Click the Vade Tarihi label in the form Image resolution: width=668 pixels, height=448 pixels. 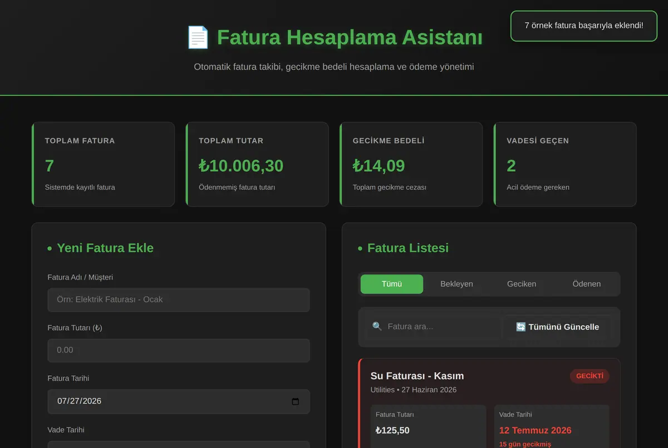tap(66, 430)
